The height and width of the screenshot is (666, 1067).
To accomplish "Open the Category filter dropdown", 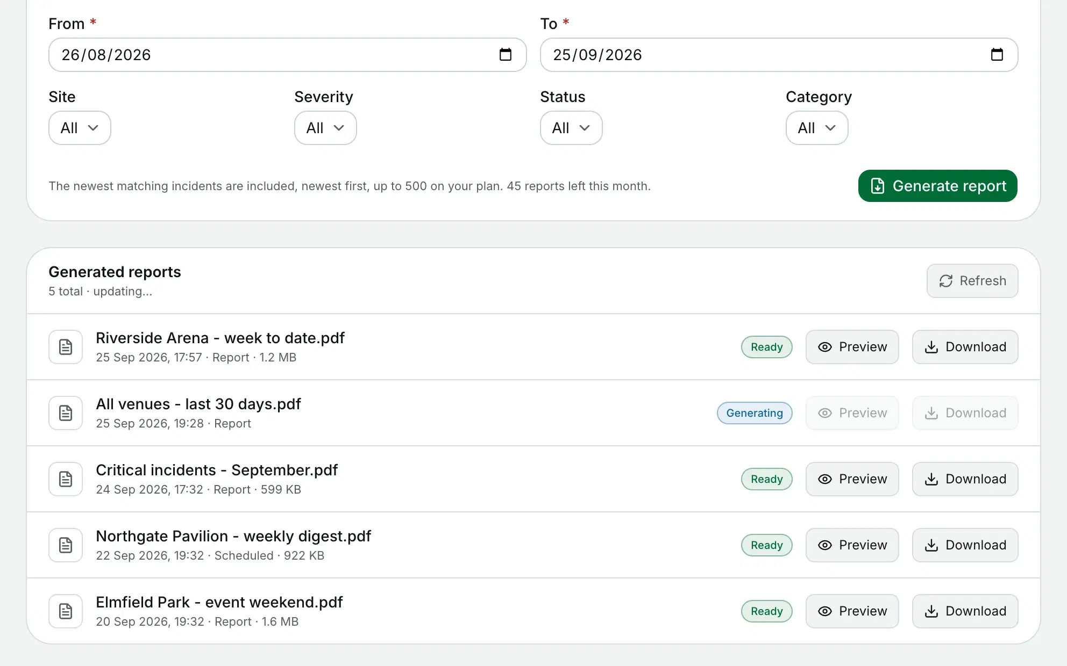I will click(817, 128).
